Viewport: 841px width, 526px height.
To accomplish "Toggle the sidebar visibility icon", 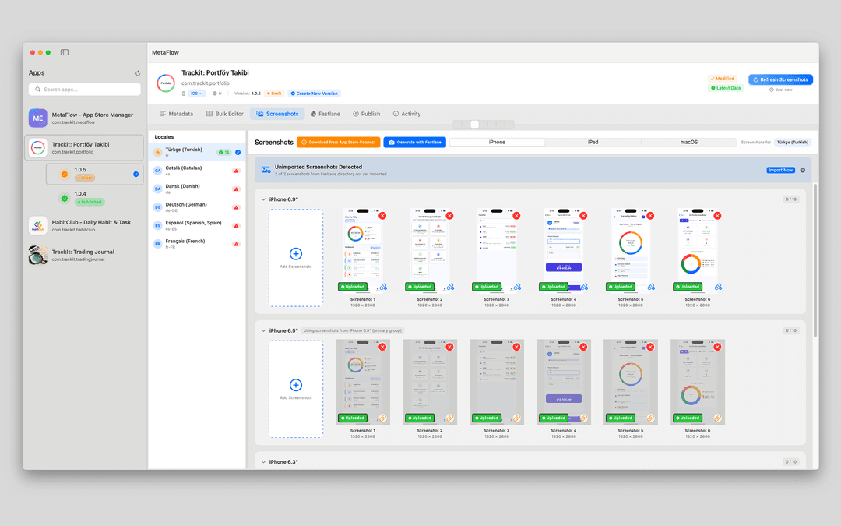I will pos(65,52).
